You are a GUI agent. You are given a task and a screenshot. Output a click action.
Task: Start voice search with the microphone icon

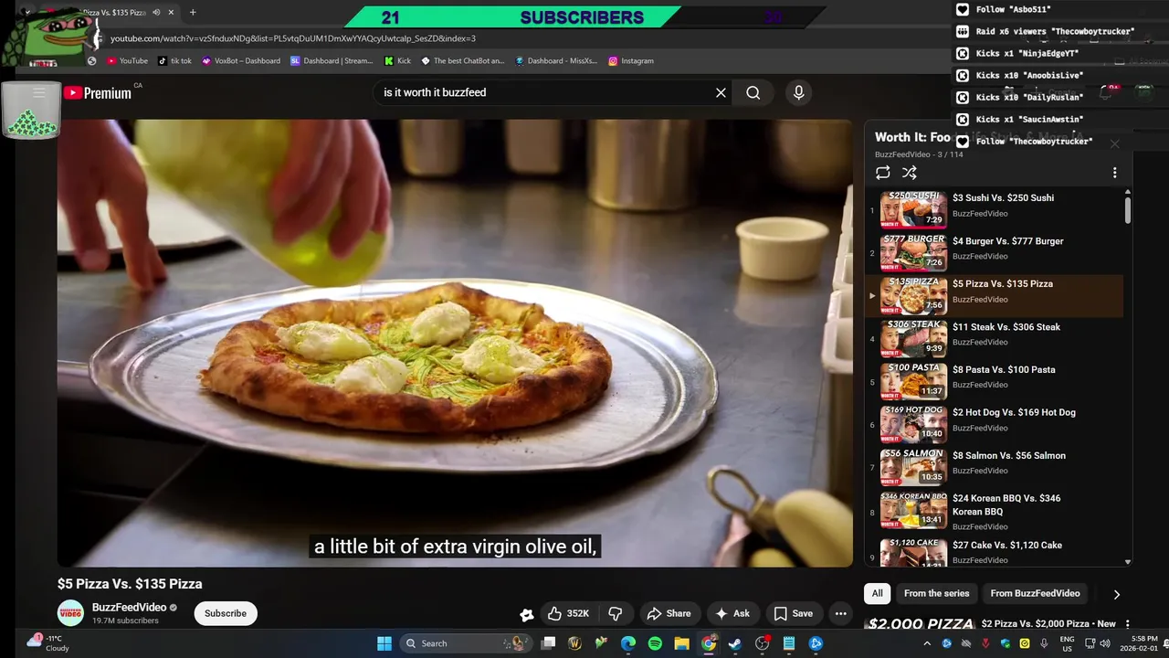click(798, 92)
